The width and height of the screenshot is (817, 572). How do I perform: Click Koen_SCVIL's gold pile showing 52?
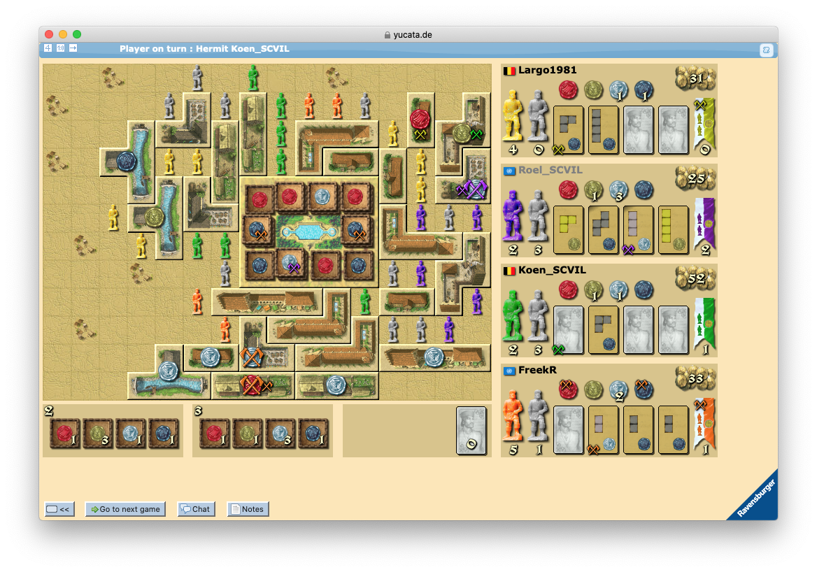pyautogui.click(x=695, y=278)
